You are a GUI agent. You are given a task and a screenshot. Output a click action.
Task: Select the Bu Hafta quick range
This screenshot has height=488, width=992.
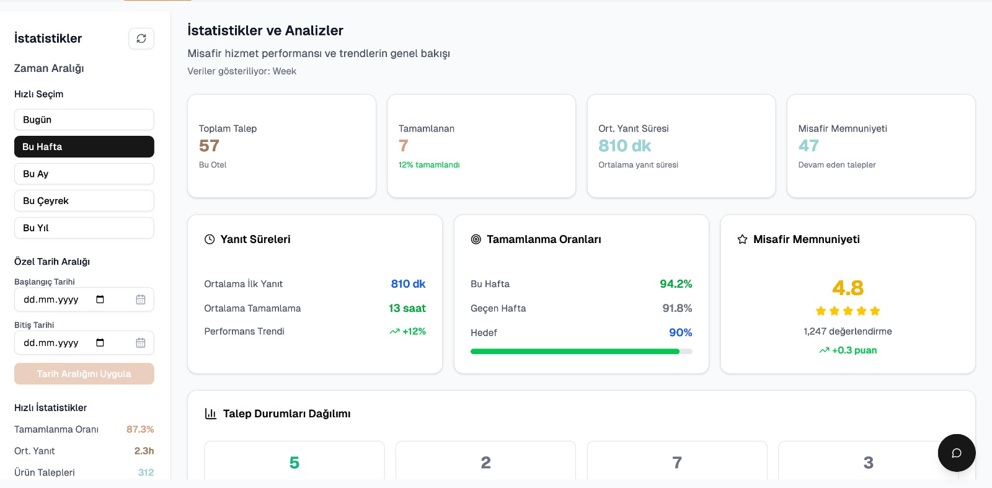84,147
